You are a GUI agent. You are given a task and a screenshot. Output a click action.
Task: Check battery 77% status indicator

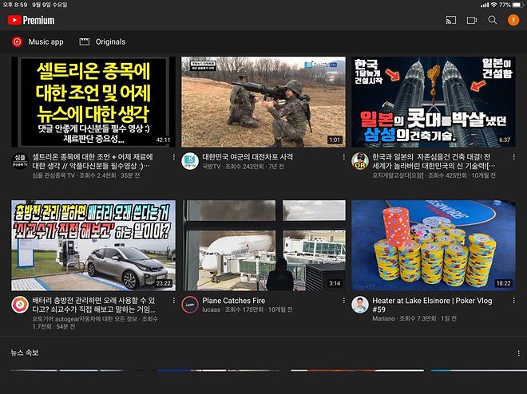pos(510,5)
